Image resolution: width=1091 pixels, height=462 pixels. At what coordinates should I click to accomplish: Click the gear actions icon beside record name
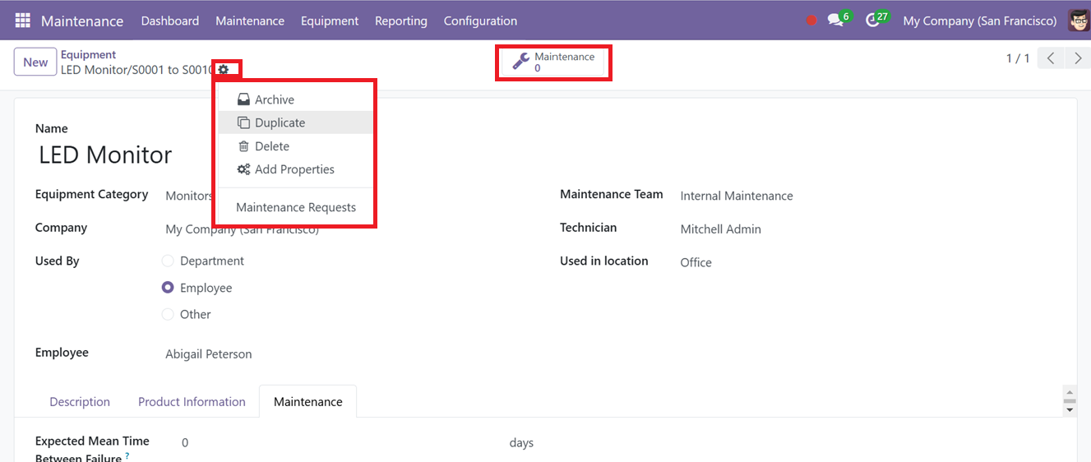click(x=224, y=70)
